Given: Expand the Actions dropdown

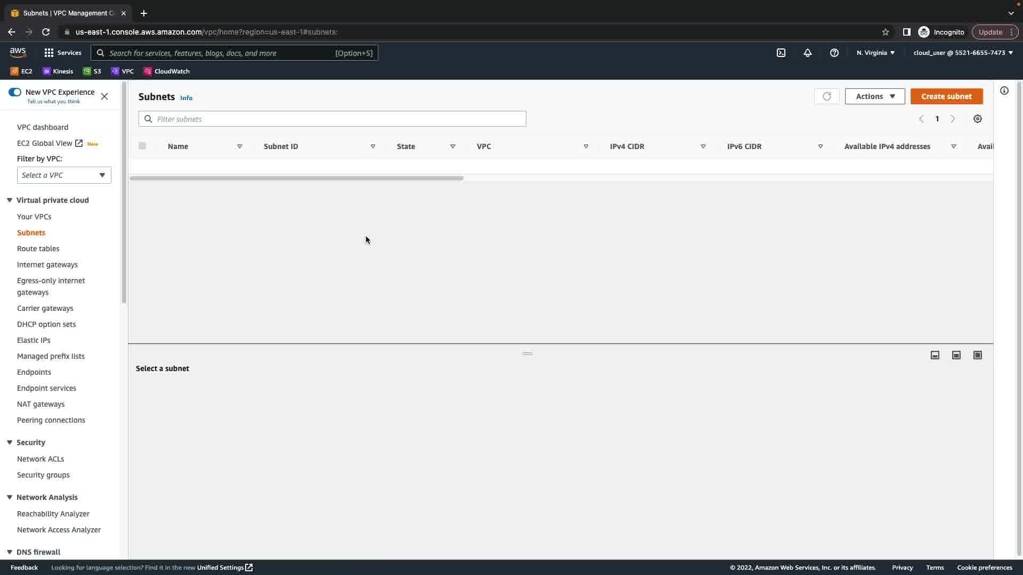Looking at the screenshot, I should point(875,96).
